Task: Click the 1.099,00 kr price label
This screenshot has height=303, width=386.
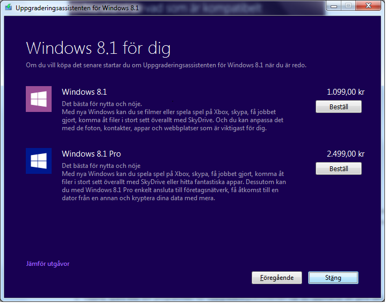Action: [x=345, y=92]
